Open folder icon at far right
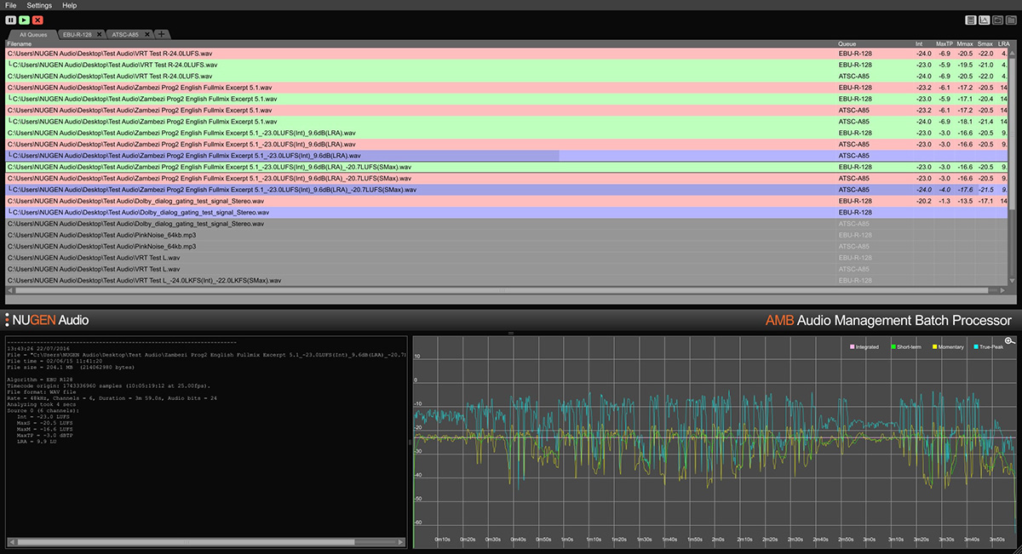The height and width of the screenshot is (554, 1022). click(x=1010, y=20)
